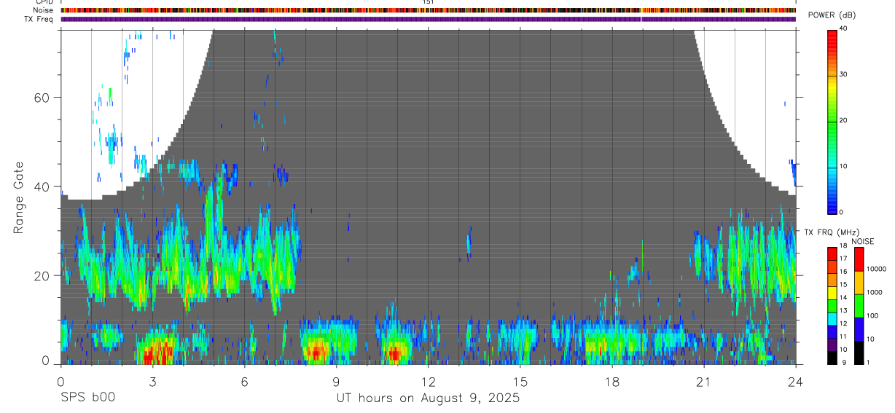This screenshot has width=895, height=413.
Task: Click hour 6 tick on time axis
Action: tap(244, 382)
